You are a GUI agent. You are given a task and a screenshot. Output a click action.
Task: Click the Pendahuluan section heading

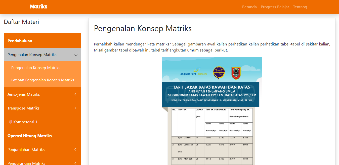pos(20,41)
